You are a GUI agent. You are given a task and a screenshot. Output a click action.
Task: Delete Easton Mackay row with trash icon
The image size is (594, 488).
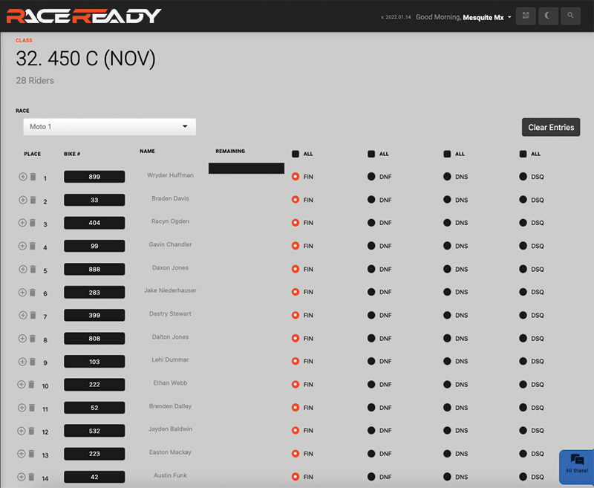(31, 454)
